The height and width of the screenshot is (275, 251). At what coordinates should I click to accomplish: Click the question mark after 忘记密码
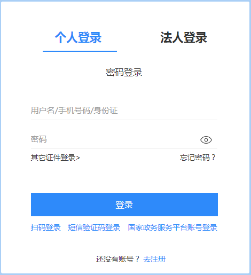(x=213, y=158)
